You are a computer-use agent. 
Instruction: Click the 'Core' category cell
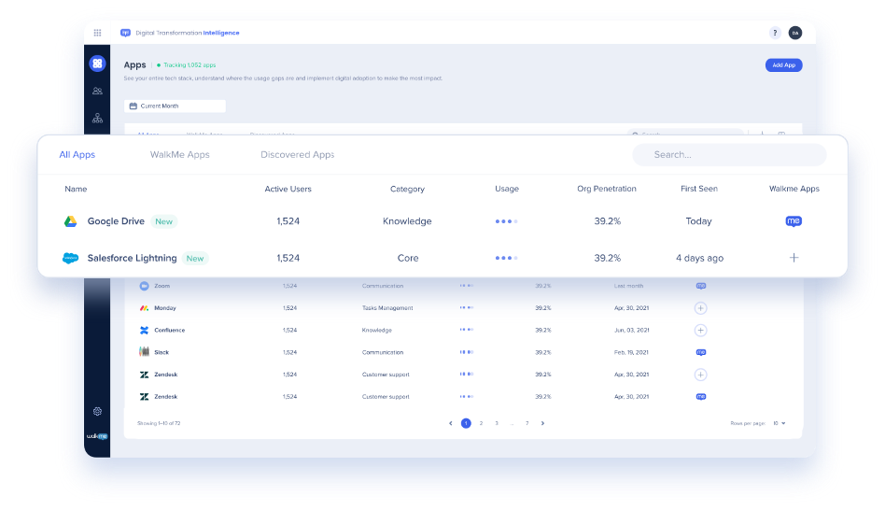tap(408, 258)
